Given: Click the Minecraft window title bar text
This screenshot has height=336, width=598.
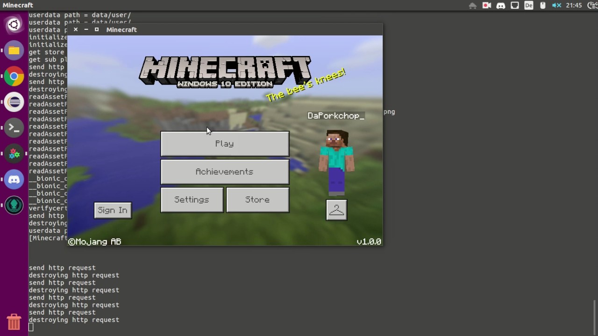Looking at the screenshot, I should tap(121, 29).
